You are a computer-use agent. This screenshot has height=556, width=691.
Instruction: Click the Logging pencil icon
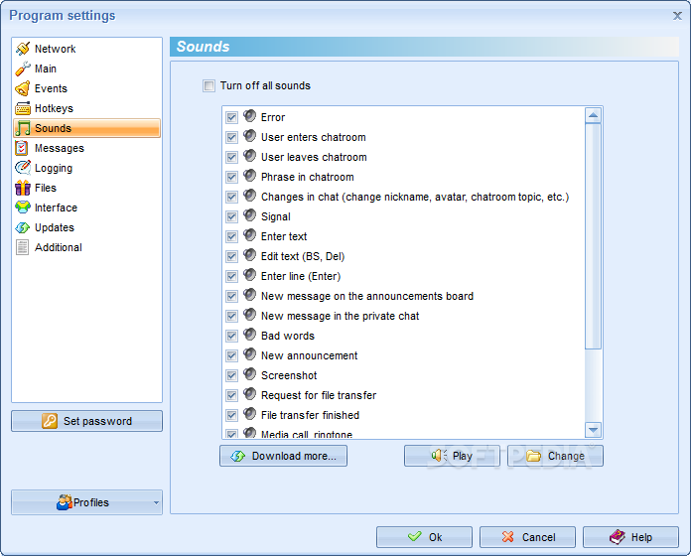coord(23,168)
